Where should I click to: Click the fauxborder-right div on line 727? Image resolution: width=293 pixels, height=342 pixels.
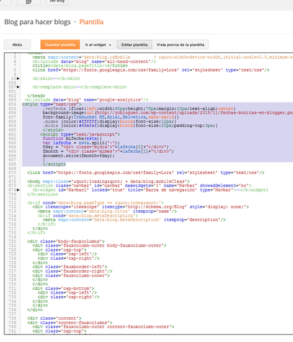click(x=72, y=271)
